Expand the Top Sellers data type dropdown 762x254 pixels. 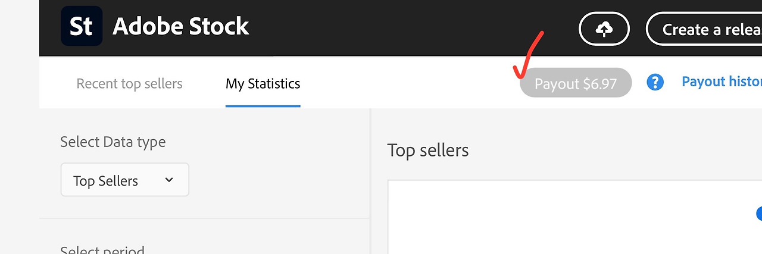pos(125,180)
